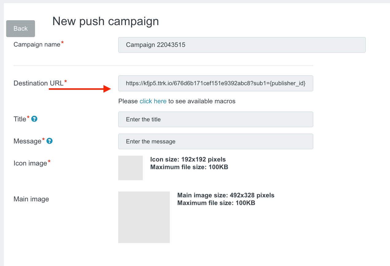Select the Main image upload placeholder
Screen dimensions: 390x266
(x=144, y=217)
